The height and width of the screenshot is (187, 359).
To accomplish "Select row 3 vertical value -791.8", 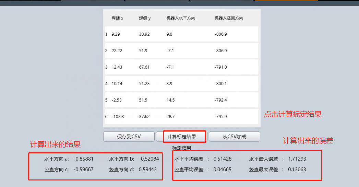I will click(220, 67).
